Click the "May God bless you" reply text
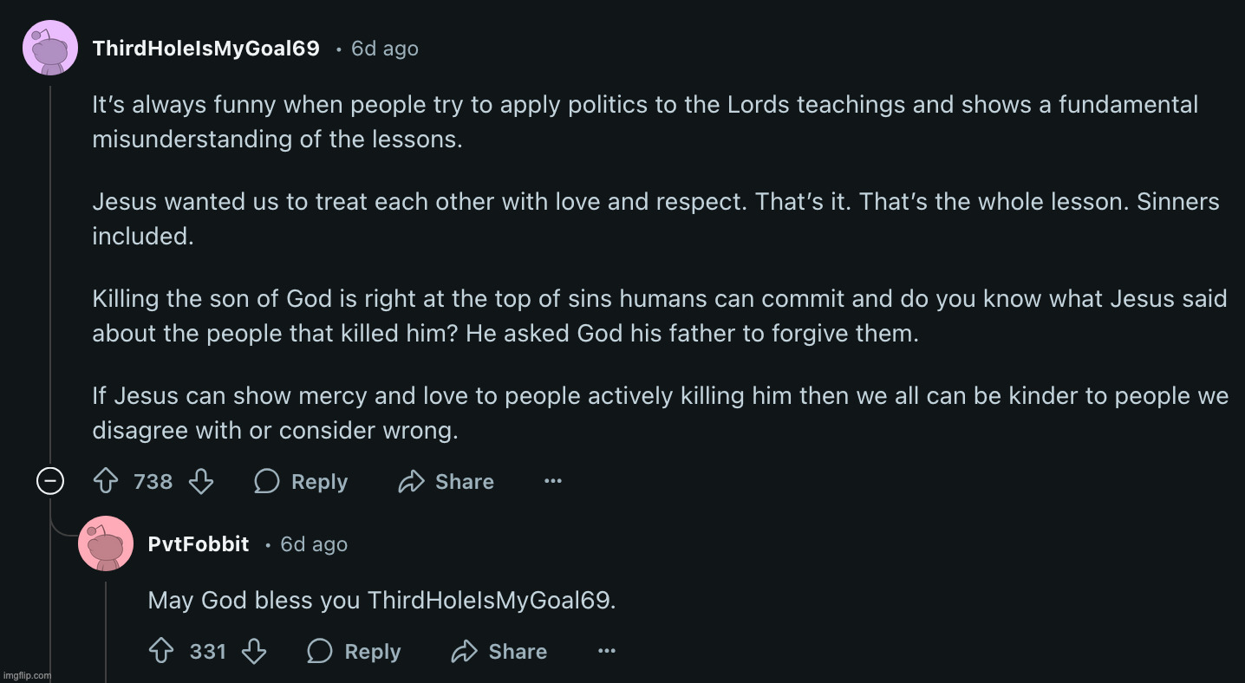The width and height of the screenshot is (1245, 683). tap(381, 600)
